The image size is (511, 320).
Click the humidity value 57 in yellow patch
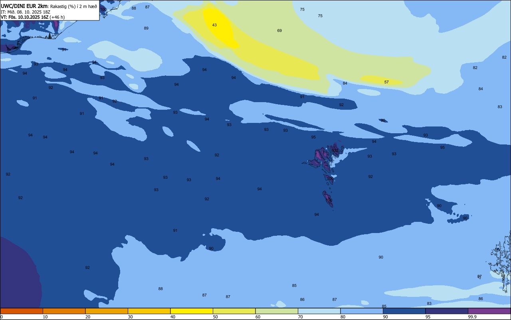pos(386,82)
